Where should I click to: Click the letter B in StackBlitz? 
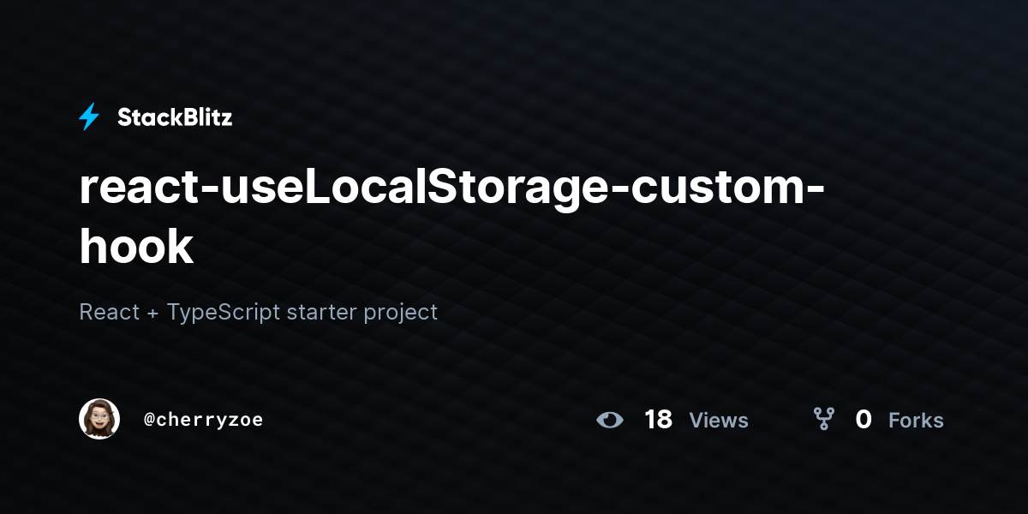click(x=183, y=117)
